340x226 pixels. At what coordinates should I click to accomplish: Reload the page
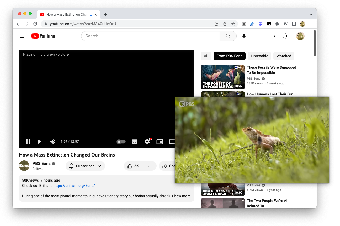pyautogui.click(x=35, y=24)
